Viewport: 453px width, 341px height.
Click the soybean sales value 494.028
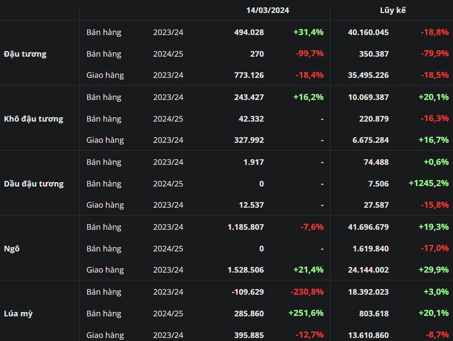point(249,32)
